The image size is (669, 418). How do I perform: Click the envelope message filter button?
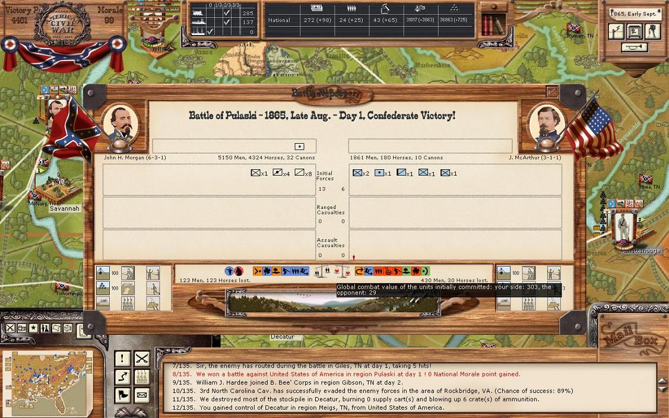pyautogui.click(x=141, y=395)
